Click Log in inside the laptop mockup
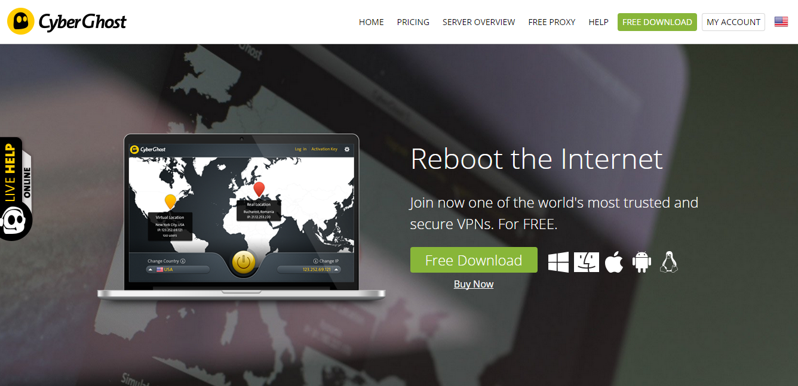Image resolution: width=798 pixels, height=386 pixels. pos(300,149)
